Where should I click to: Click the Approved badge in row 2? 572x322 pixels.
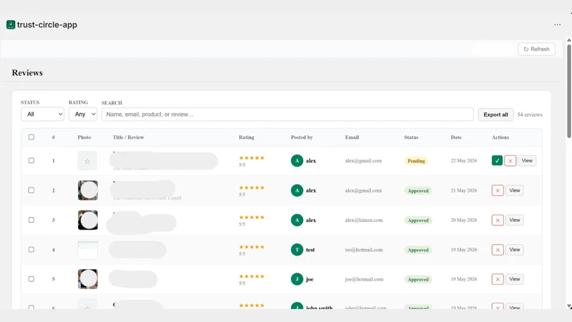pos(418,190)
